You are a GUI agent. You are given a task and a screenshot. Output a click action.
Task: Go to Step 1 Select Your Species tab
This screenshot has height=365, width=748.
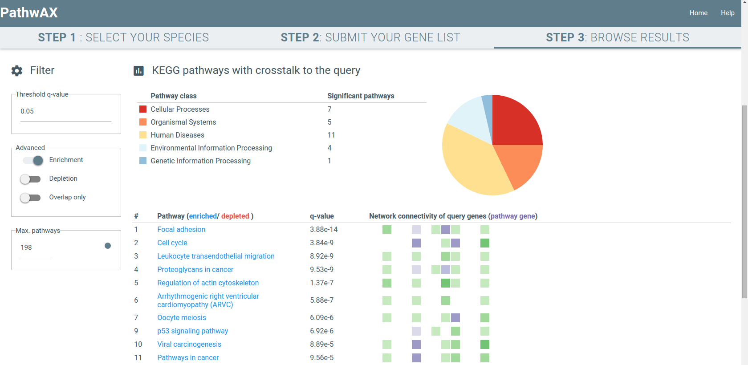123,37
